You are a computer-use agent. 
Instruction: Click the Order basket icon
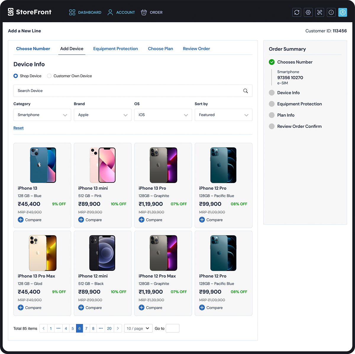click(144, 12)
